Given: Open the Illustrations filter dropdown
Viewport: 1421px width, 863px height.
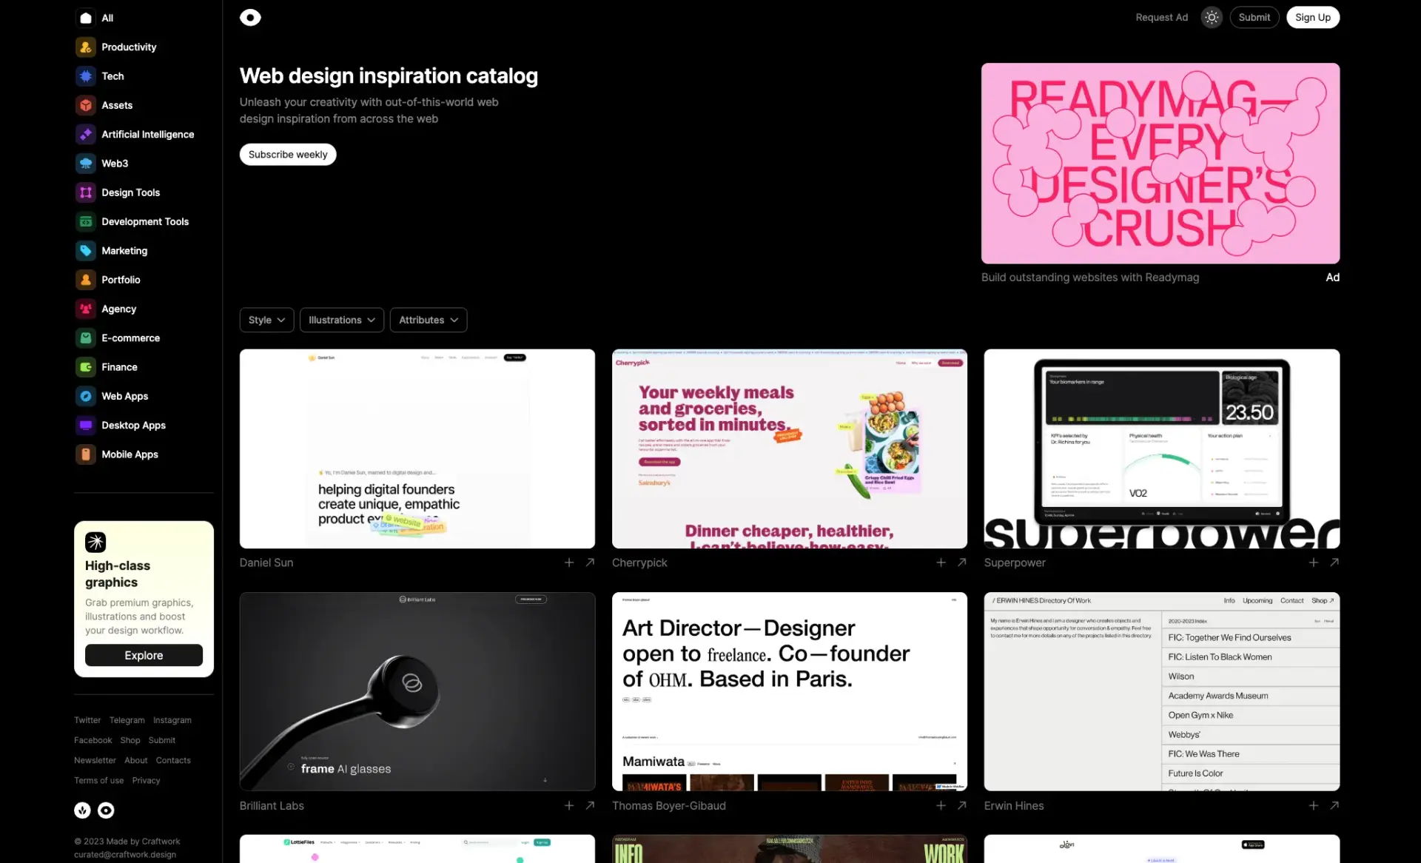Looking at the screenshot, I should tap(341, 320).
